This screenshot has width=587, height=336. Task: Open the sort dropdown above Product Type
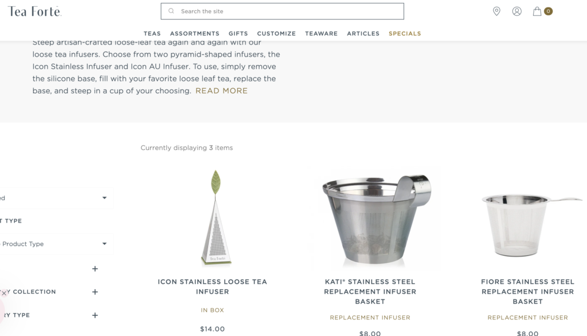click(x=56, y=197)
